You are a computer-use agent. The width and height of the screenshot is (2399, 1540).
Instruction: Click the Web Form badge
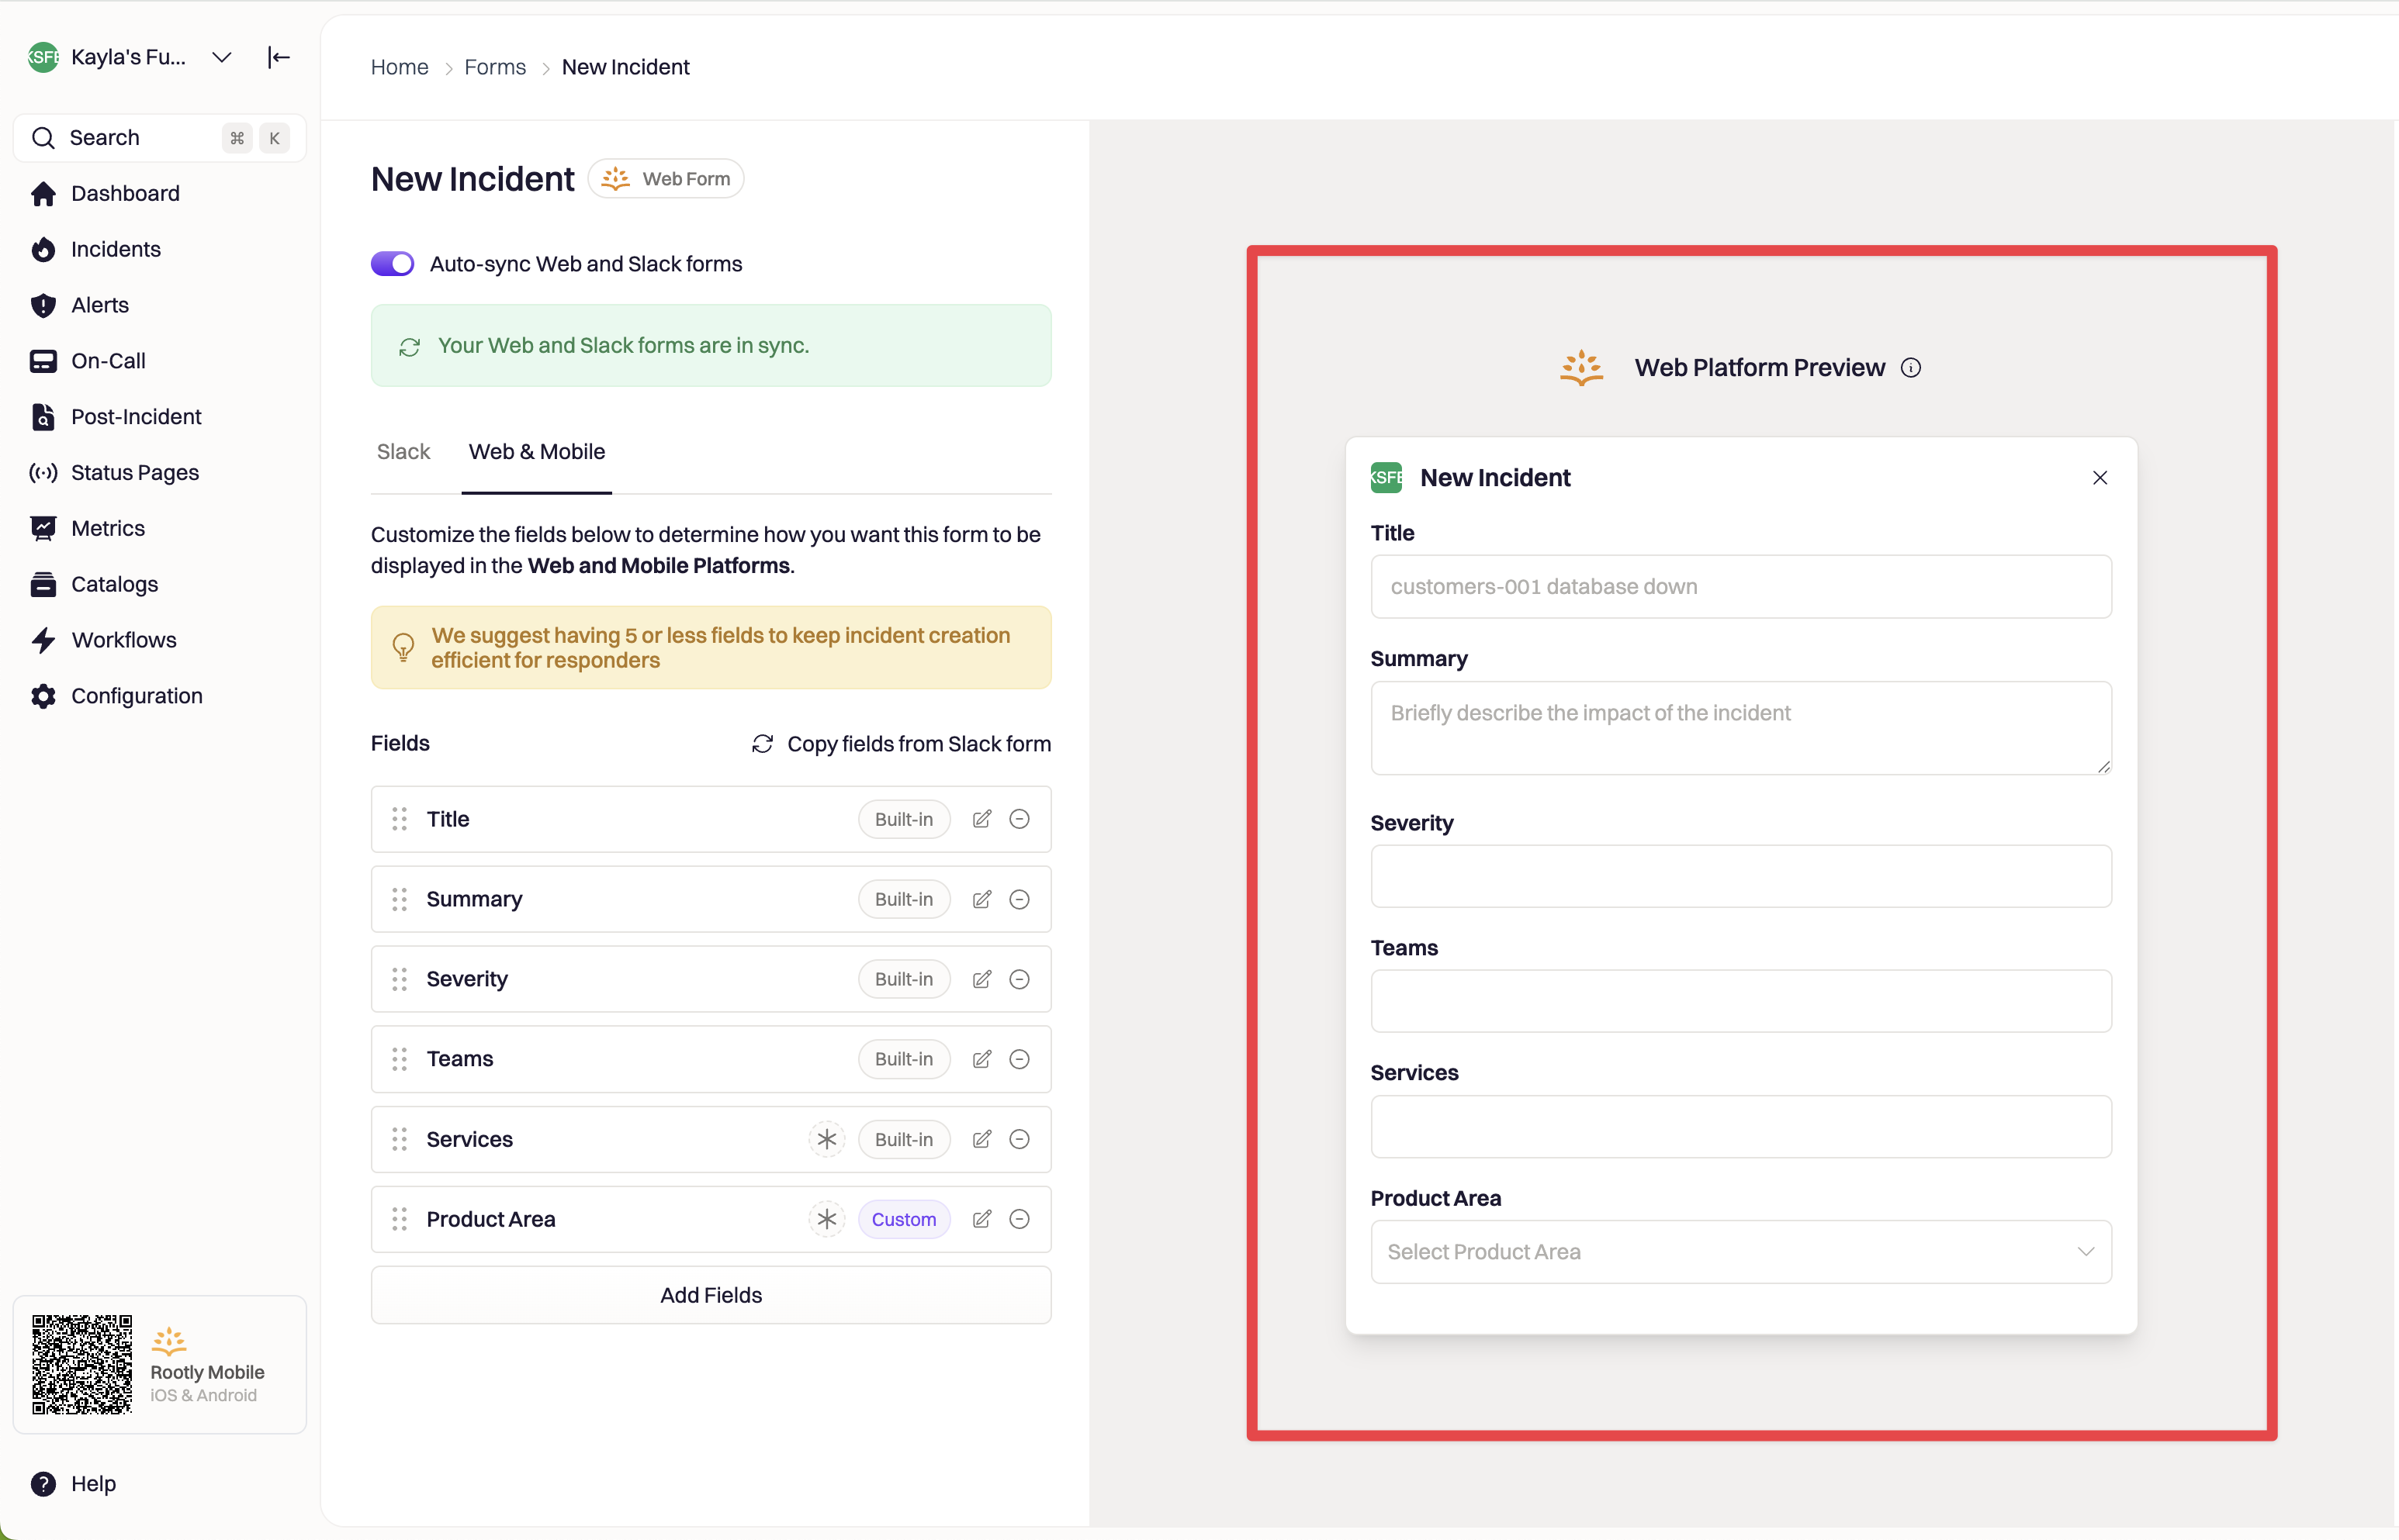(665, 179)
